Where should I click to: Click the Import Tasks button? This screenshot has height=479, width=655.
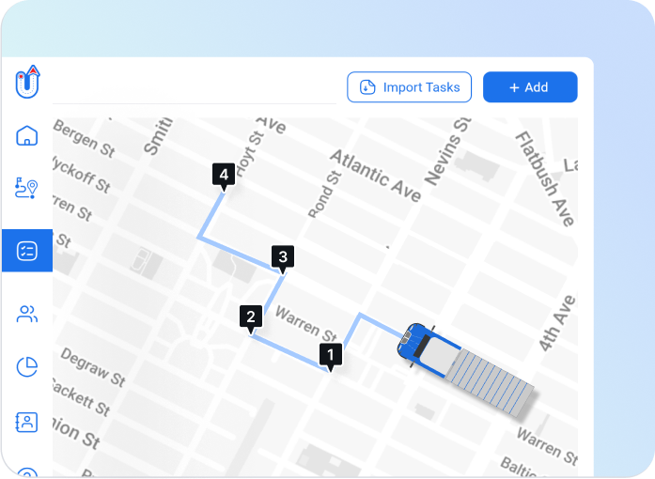coord(410,87)
